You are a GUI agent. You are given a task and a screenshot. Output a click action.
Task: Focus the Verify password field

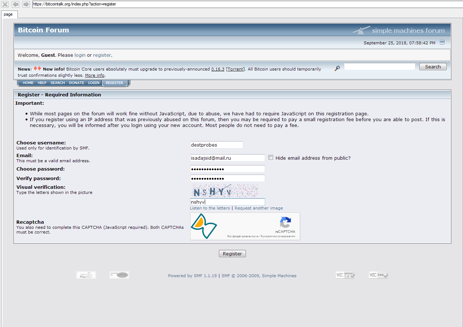click(x=228, y=178)
